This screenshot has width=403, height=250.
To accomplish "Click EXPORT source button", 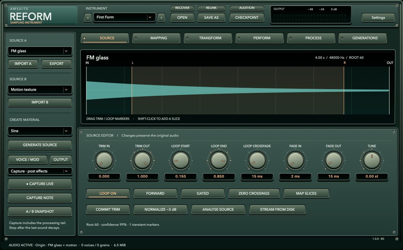I will tap(57, 64).
